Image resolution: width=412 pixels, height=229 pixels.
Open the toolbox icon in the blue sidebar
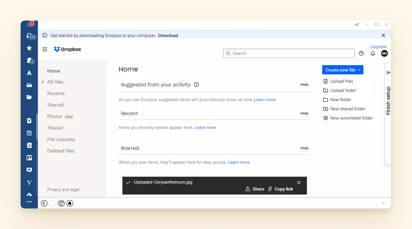(29, 85)
